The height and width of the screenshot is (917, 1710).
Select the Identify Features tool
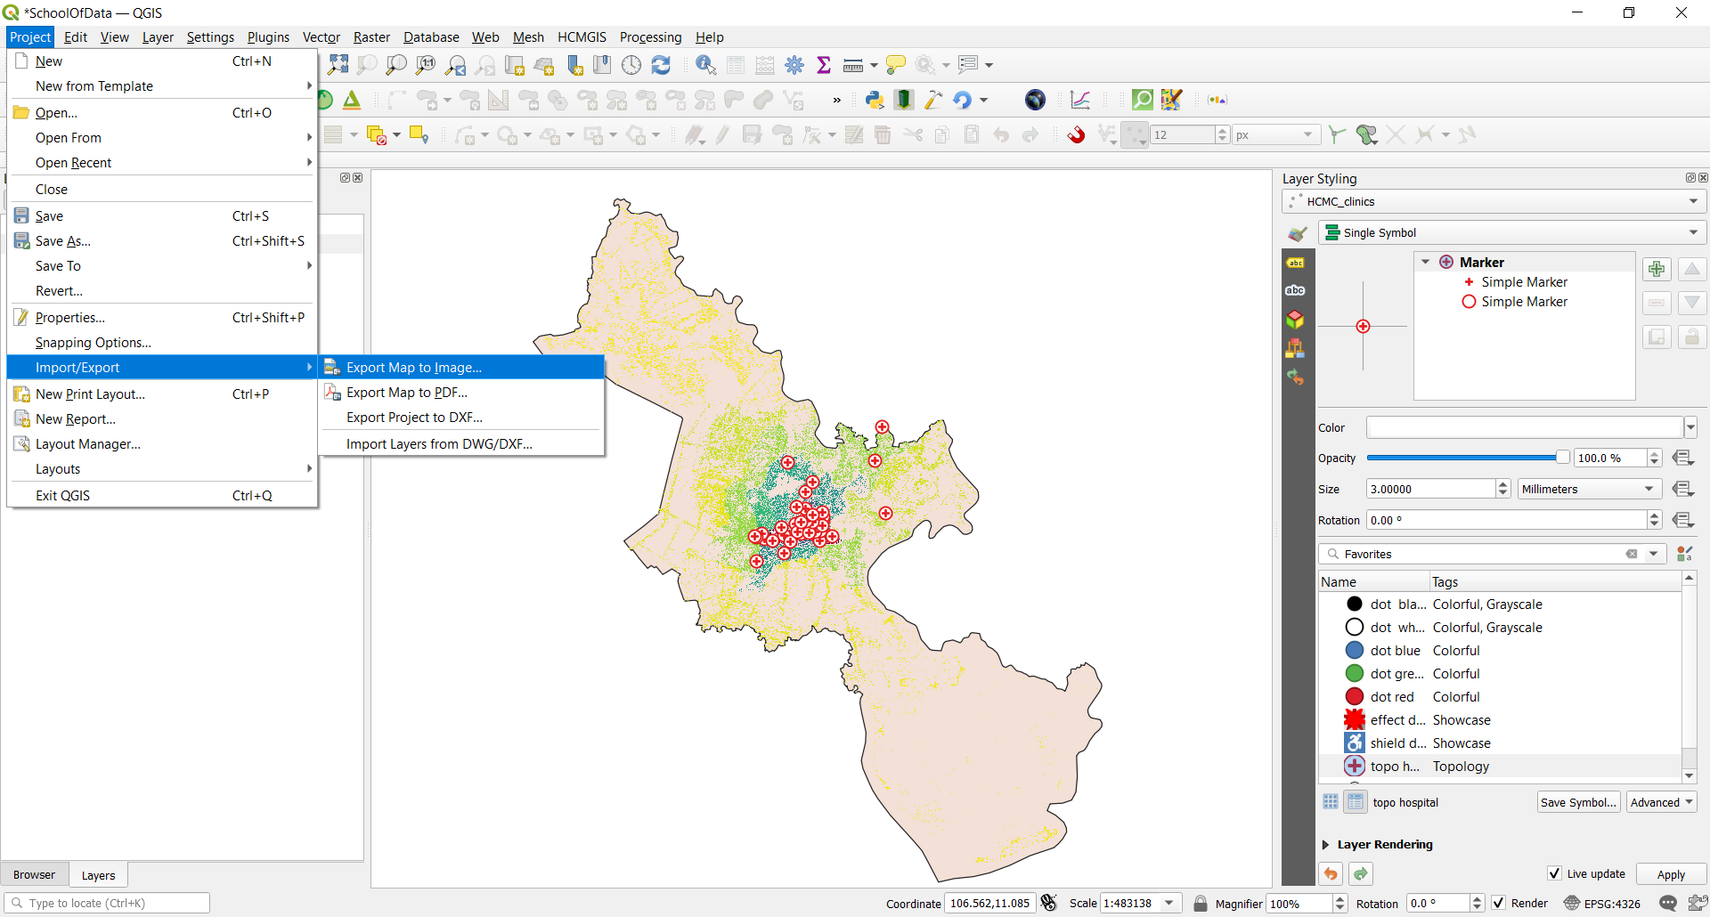point(706,65)
